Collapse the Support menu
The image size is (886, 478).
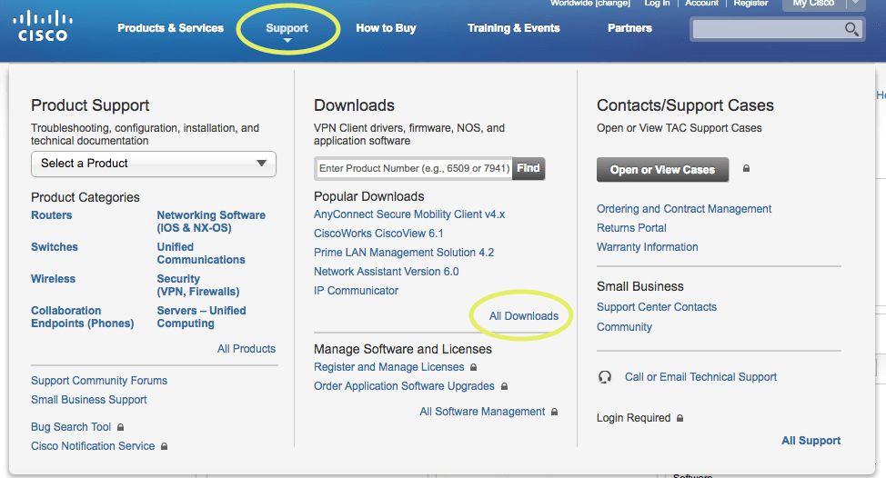(x=287, y=29)
